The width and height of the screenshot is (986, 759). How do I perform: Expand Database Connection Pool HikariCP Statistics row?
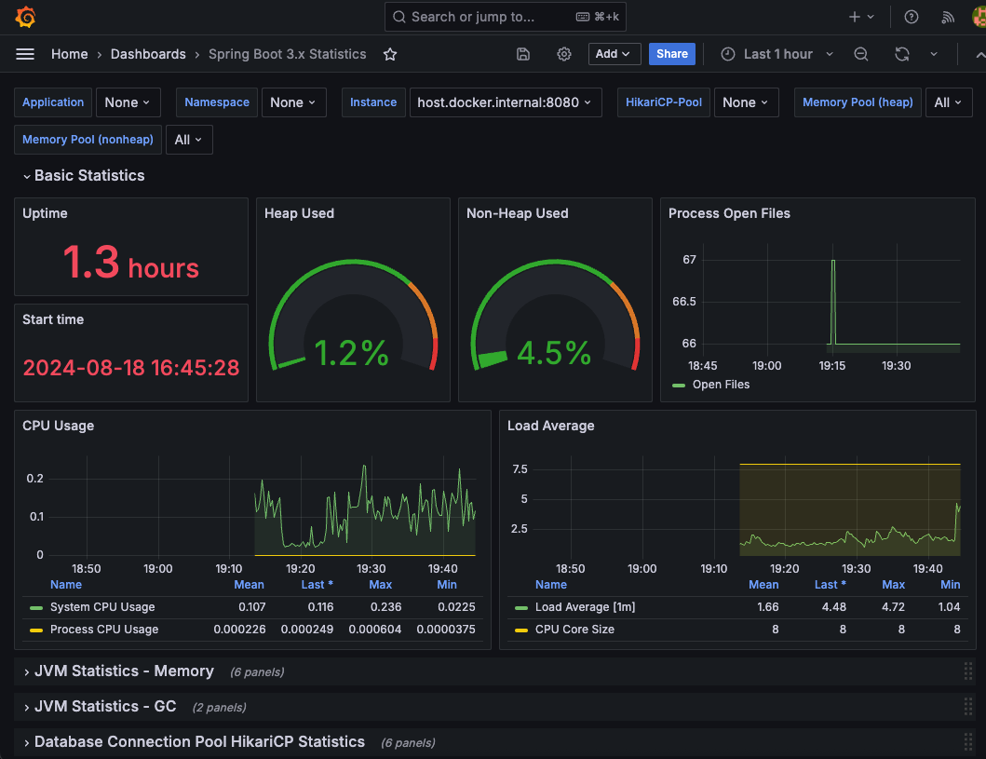(x=195, y=742)
